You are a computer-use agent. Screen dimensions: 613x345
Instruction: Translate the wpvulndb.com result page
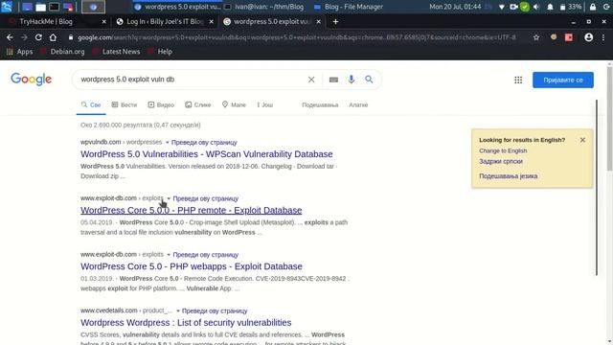click(204, 143)
